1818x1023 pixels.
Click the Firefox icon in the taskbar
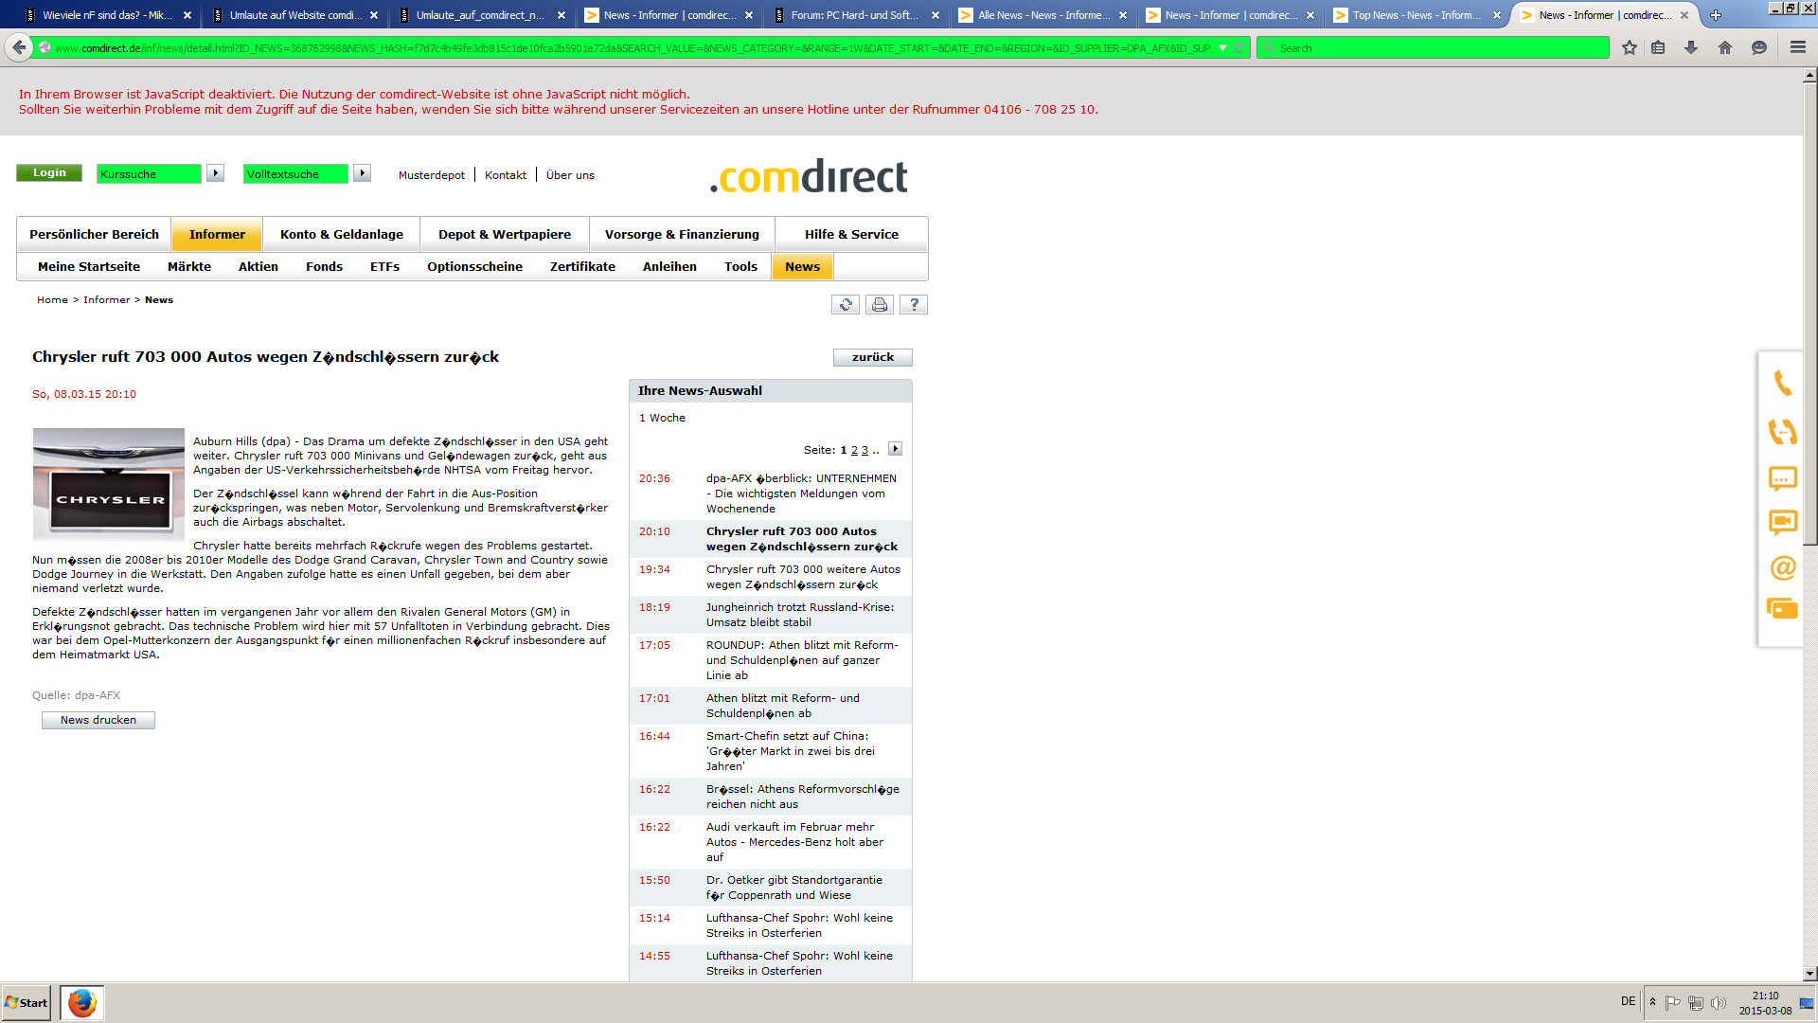[x=82, y=1002]
